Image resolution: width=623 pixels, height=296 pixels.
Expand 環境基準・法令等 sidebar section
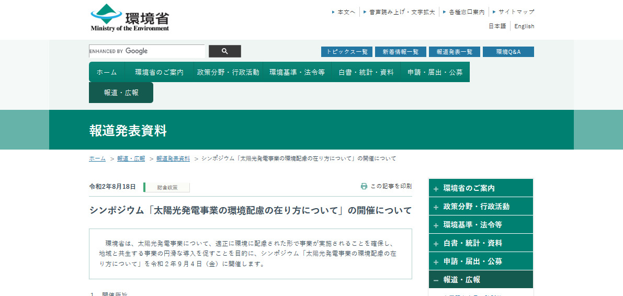coord(436,225)
